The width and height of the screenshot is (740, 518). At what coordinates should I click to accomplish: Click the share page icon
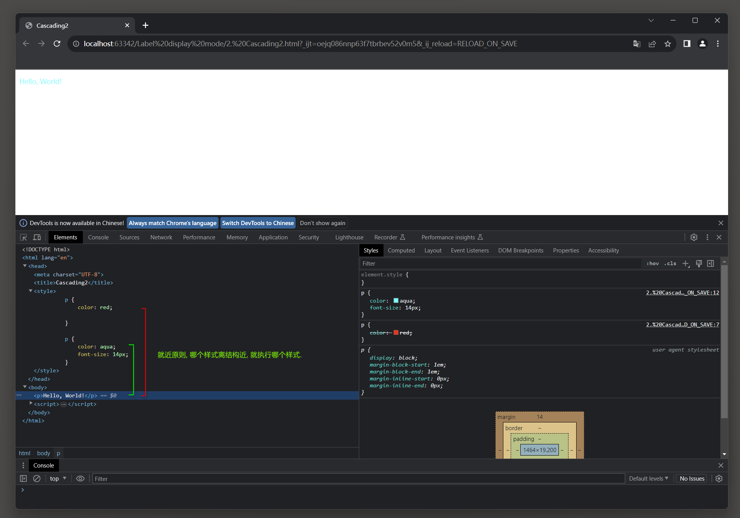coord(652,44)
